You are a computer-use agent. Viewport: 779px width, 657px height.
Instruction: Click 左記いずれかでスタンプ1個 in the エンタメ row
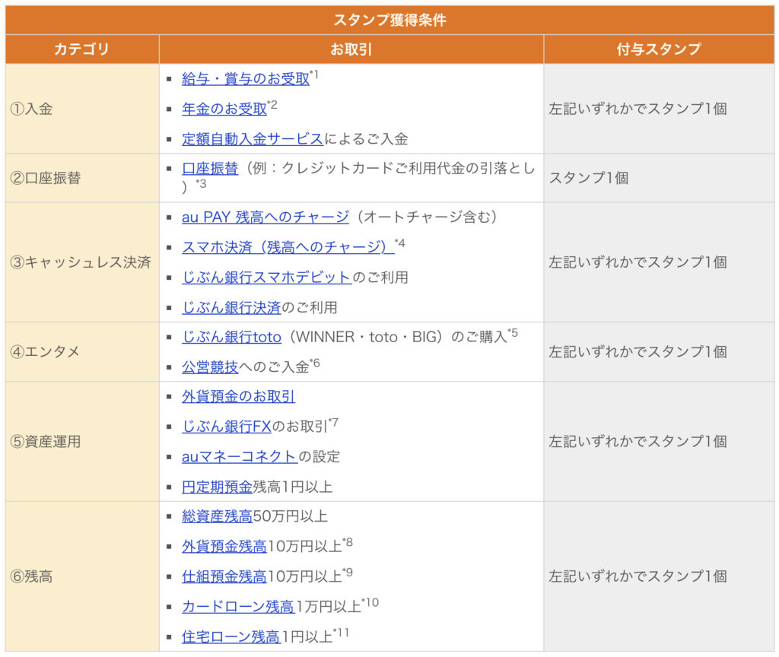[638, 352]
